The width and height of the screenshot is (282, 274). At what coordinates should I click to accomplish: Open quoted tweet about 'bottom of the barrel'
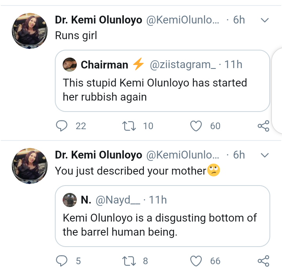point(162,225)
